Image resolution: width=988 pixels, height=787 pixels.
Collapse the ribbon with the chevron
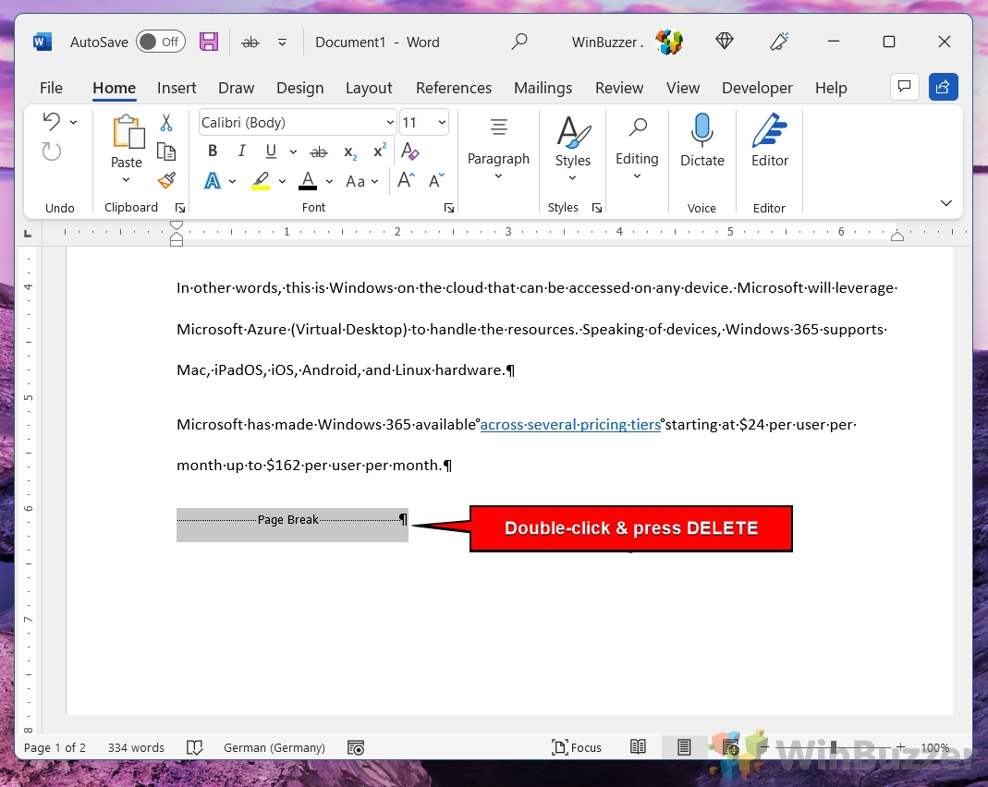[945, 202]
